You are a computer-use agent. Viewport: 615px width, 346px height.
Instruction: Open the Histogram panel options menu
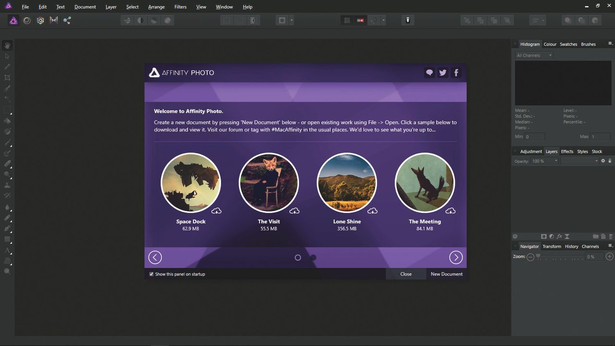[x=610, y=44]
